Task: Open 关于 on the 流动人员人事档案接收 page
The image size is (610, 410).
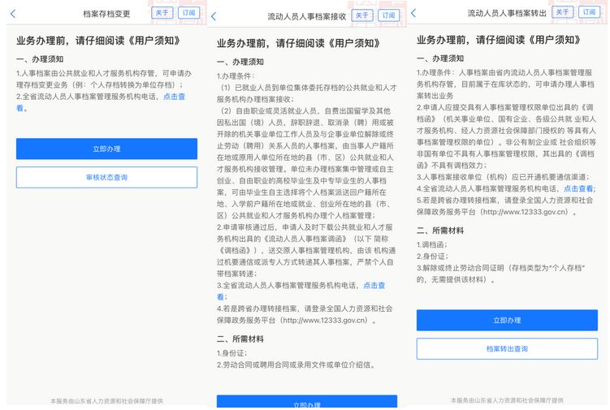Action: [362, 15]
